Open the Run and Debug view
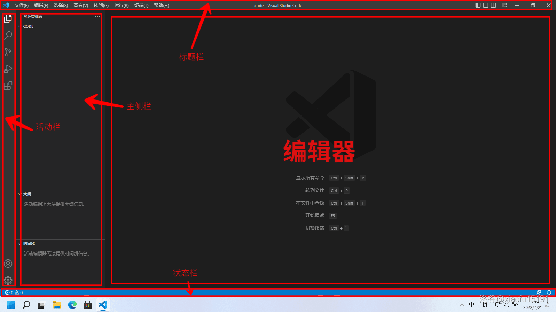 pyautogui.click(x=8, y=69)
